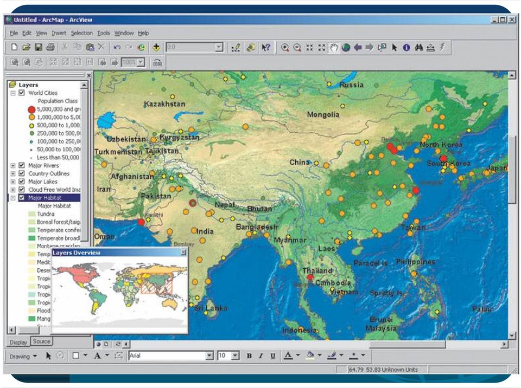Viewport: 521px width, 388px height.
Task: Toggle italic text formatting
Action: click(x=261, y=356)
